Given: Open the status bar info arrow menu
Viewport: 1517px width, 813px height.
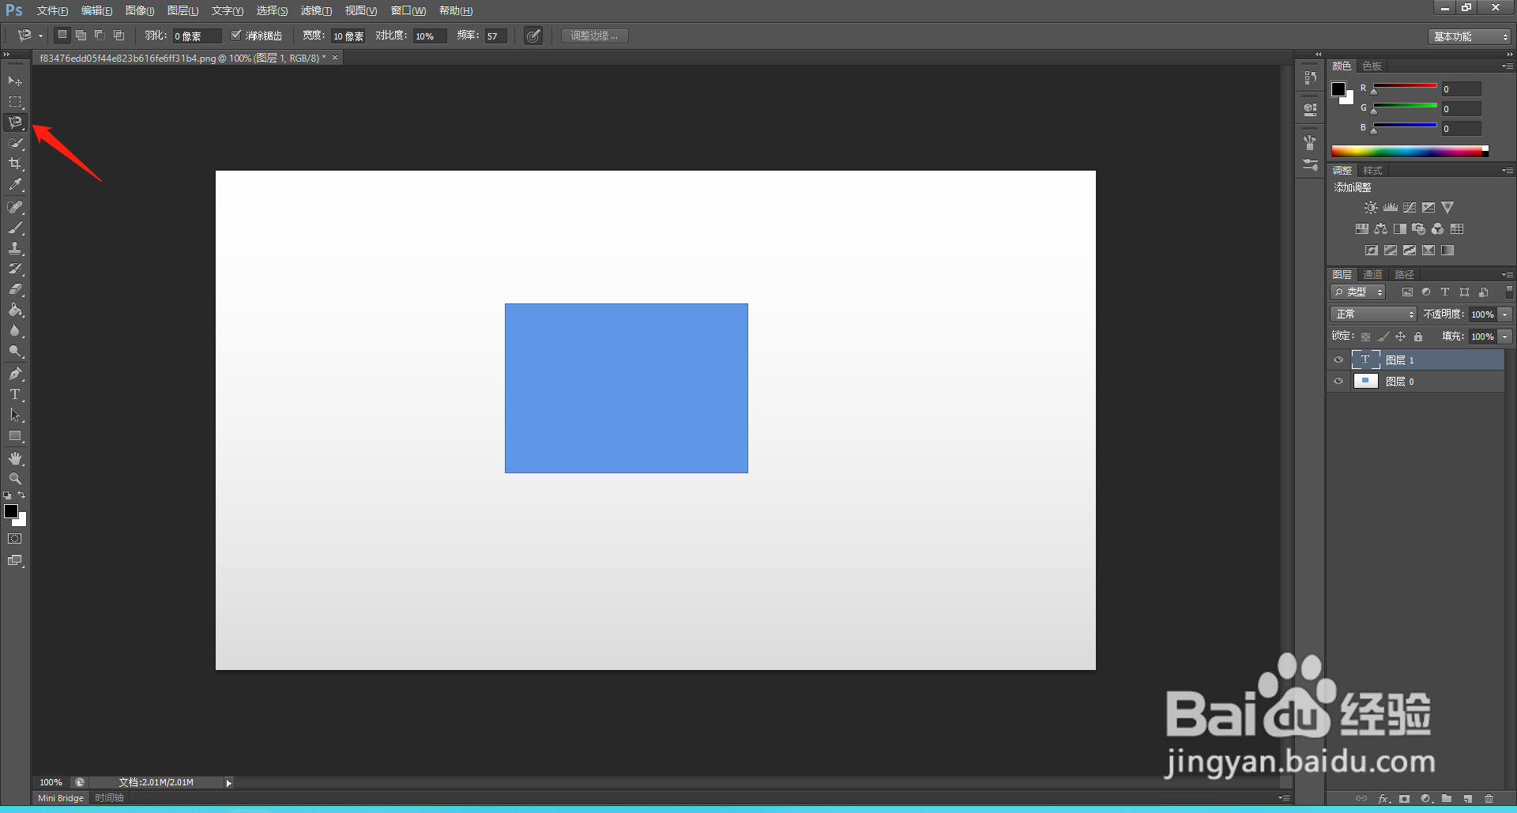Looking at the screenshot, I should [229, 782].
